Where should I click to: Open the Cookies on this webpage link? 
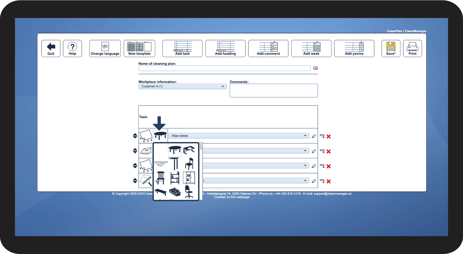232,197
